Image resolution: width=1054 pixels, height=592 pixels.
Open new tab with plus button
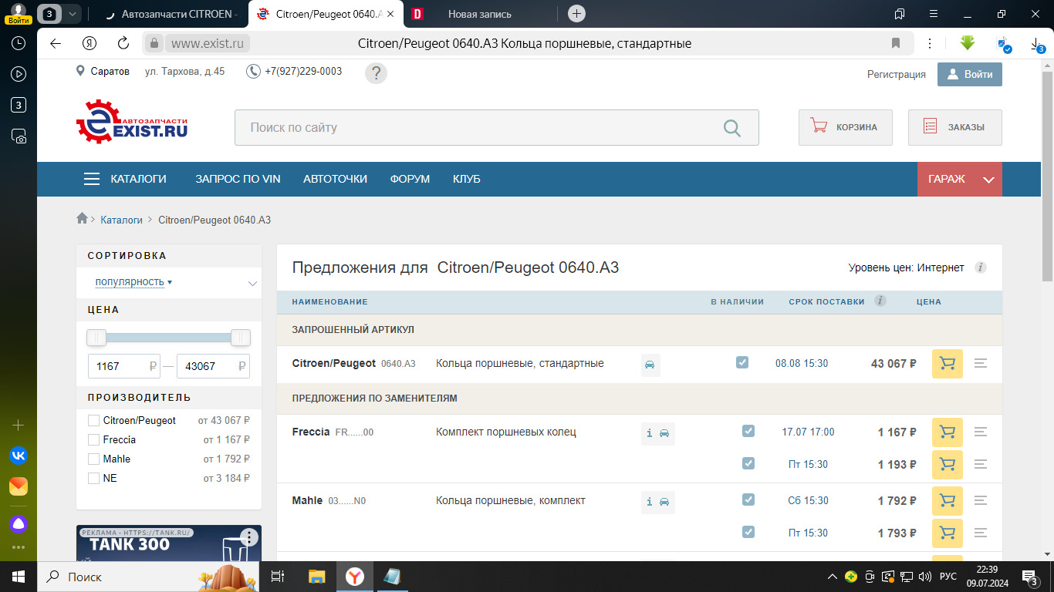point(576,13)
